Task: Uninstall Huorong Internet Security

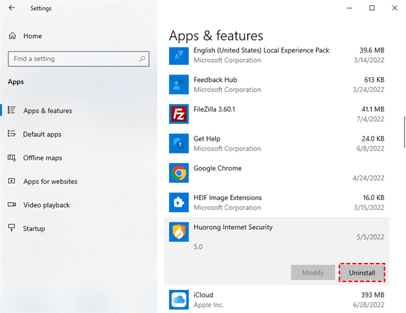Action: click(361, 272)
